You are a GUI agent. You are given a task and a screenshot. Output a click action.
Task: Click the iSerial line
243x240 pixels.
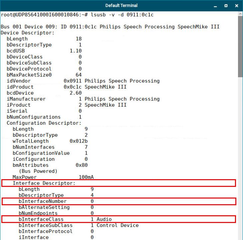pyautogui.click(x=44, y=111)
